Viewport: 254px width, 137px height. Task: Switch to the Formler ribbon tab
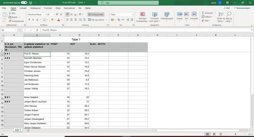pos(48,8)
